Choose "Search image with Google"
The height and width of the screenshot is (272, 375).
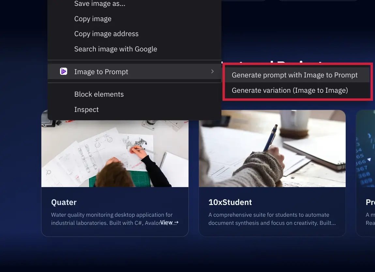pyautogui.click(x=116, y=49)
